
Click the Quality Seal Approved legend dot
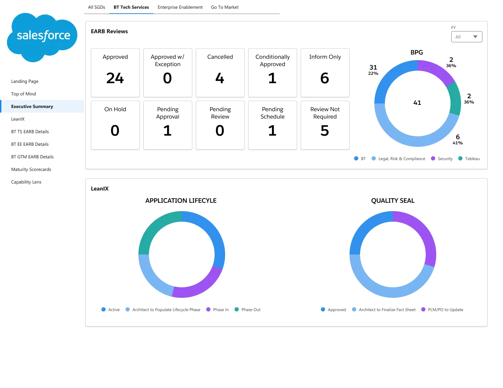323,310
